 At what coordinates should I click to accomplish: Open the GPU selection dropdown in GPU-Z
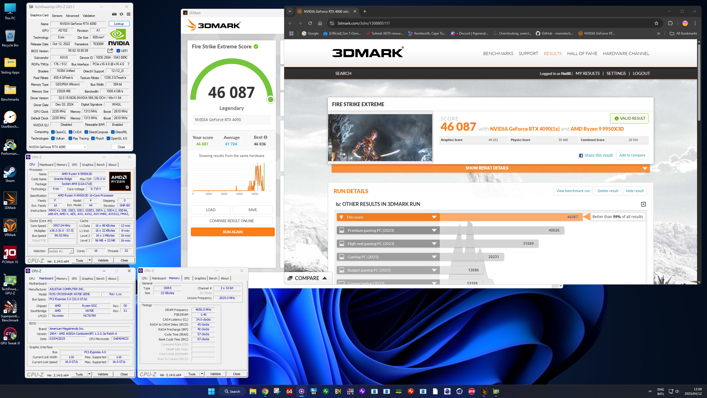(x=58, y=147)
